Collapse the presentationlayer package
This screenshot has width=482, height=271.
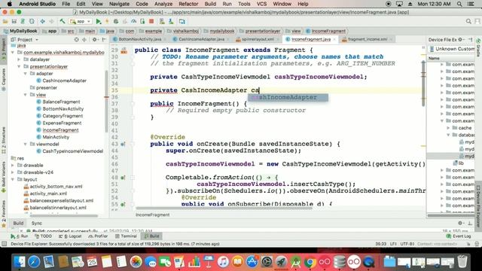[19, 66]
